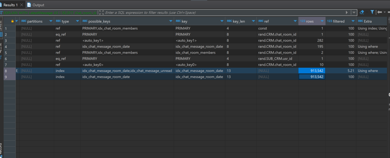The height and width of the screenshot is (158, 390).
Task: Open ref column filter dropdown
Action: tap(295, 21)
